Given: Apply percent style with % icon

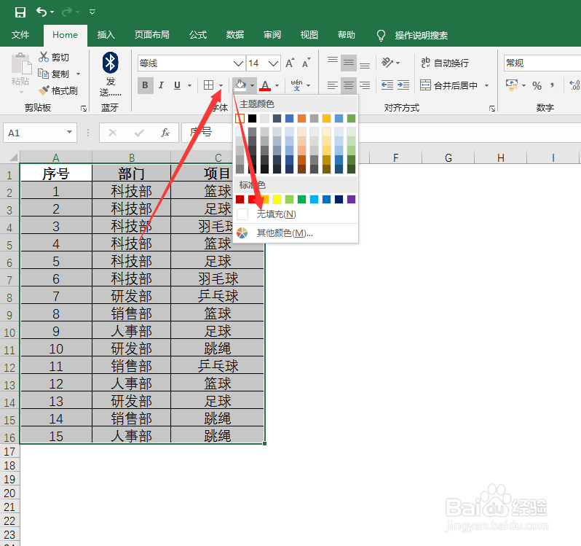Looking at the screenshot, I should (537, 86).
